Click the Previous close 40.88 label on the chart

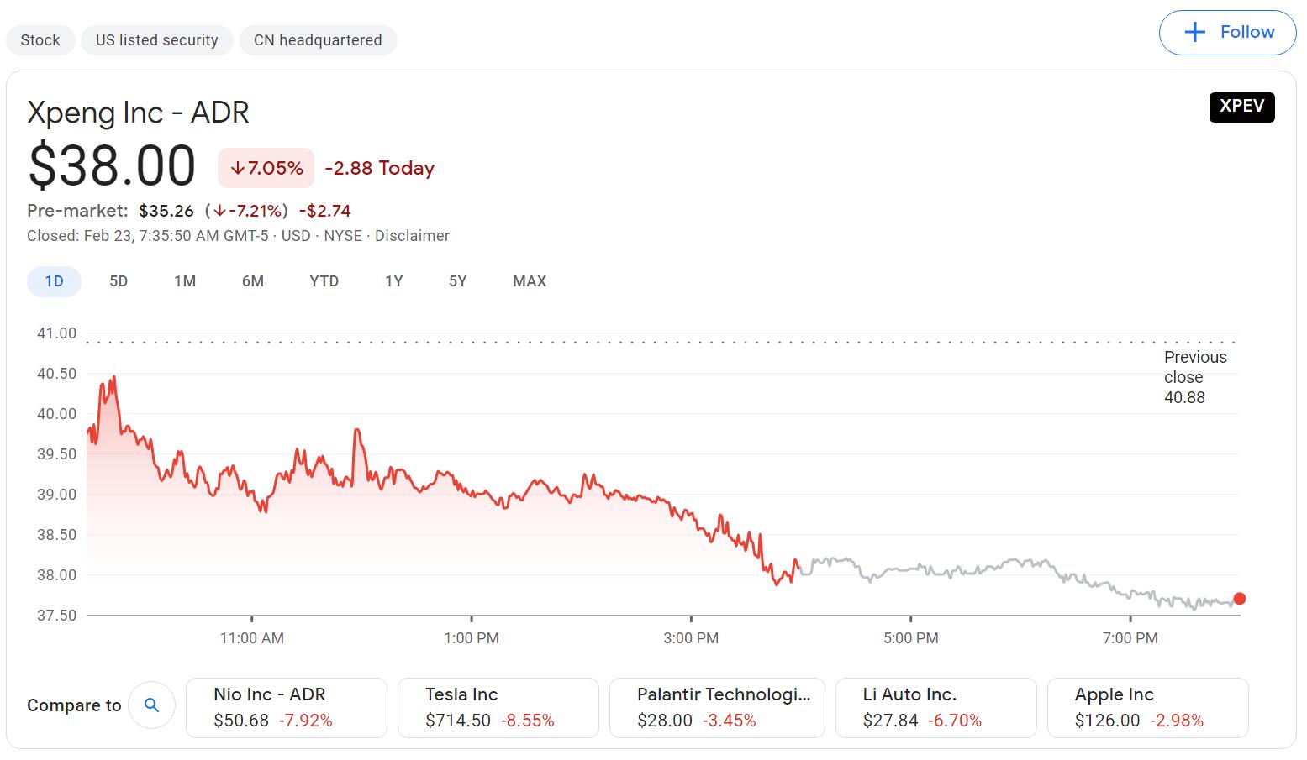[x=1194, y=377]
